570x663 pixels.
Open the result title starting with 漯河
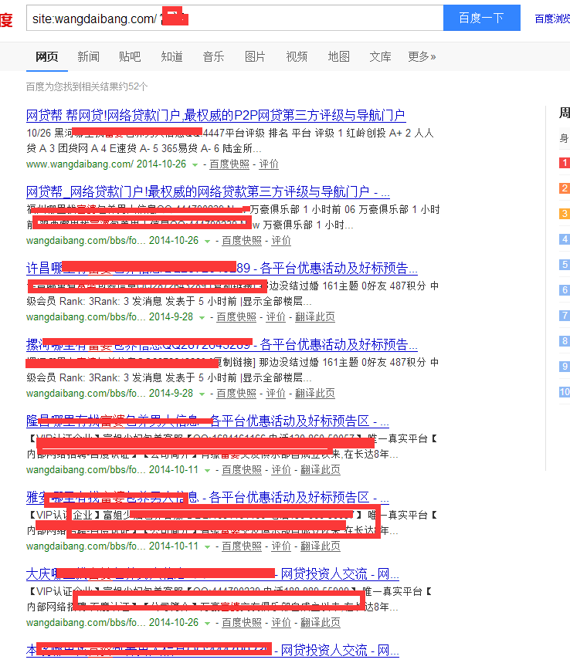tap(222, 344)
